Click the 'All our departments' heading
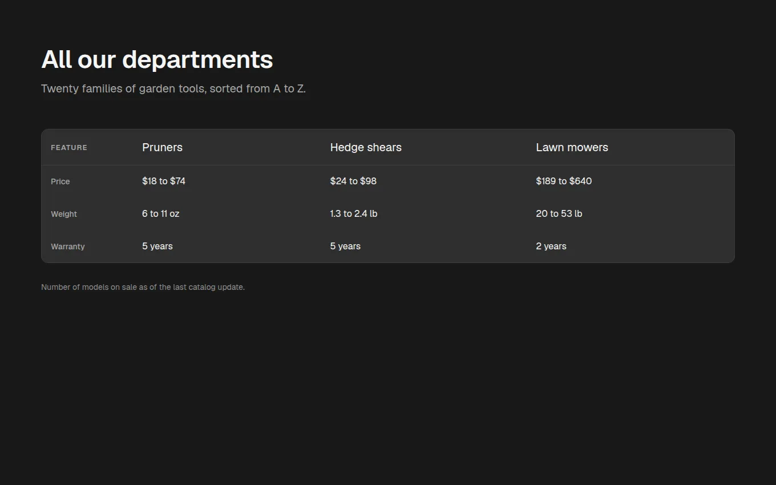This screenshot has height=485, width=776. tap(157, 59)
